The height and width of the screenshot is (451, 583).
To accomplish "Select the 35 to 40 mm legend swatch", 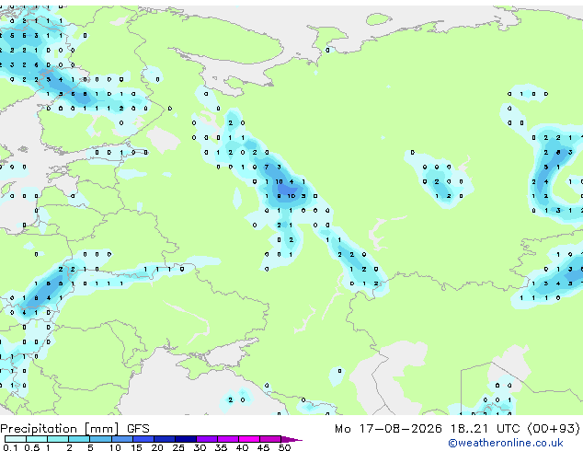I will (x=228, y=439).
